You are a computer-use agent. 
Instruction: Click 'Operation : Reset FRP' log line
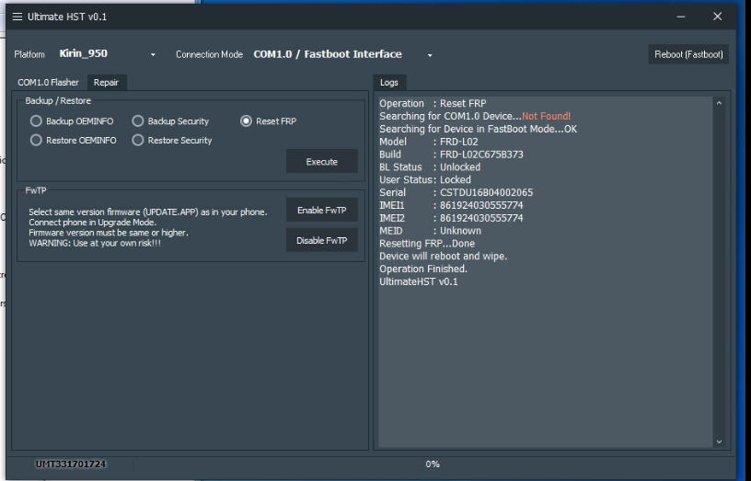[433, 103]
